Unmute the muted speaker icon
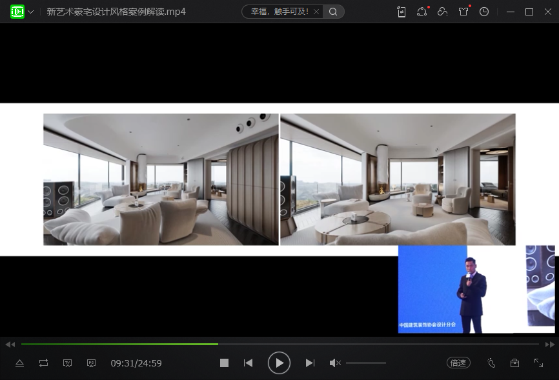Screen dimensions: 559x380 pos(335,363)
